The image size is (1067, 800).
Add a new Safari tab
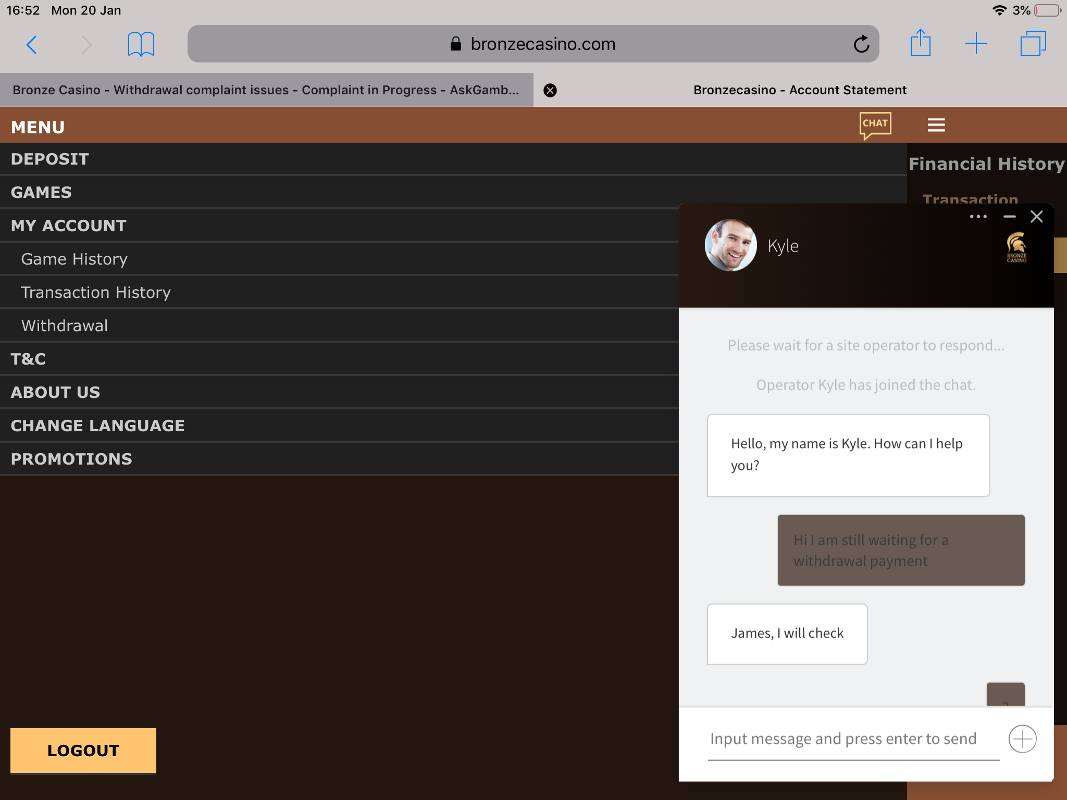coord(976,44)
